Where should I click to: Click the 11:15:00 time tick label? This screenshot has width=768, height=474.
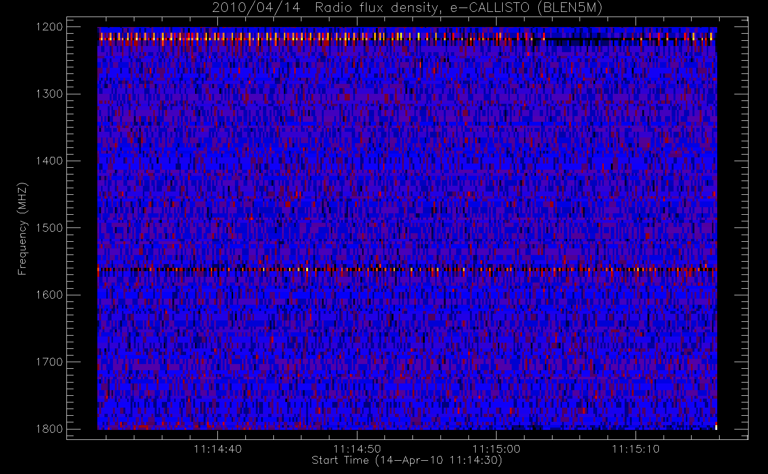496,449
